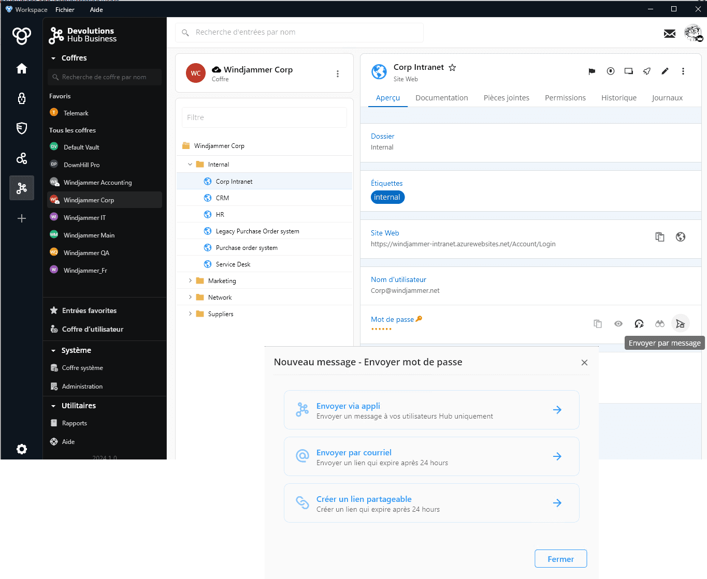This screenshot has width=707, height=579.
Task: Click the Fermer button
Action: coord(560,559)
